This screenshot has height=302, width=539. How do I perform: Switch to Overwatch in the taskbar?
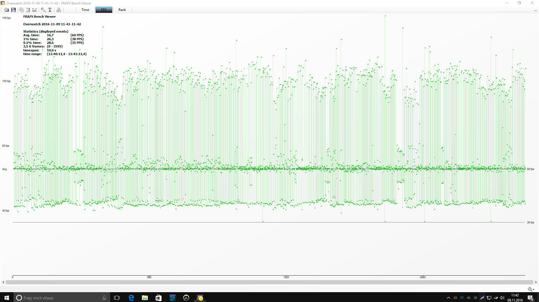click(186, 298)
